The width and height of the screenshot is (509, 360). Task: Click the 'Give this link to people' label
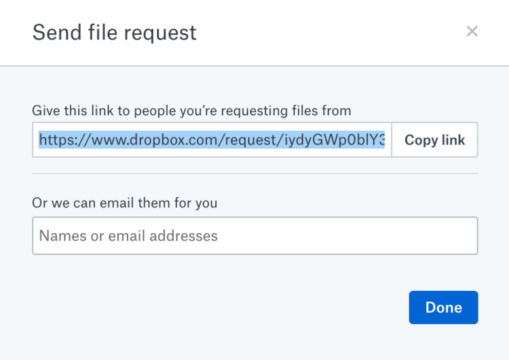click(191, 111)
